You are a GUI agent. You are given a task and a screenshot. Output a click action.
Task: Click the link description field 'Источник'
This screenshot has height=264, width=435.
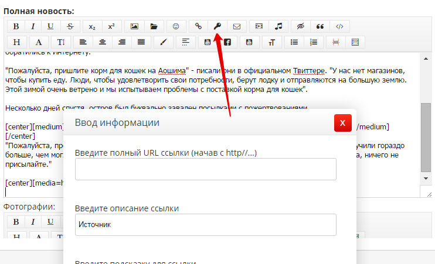click(x=205, y=224)
